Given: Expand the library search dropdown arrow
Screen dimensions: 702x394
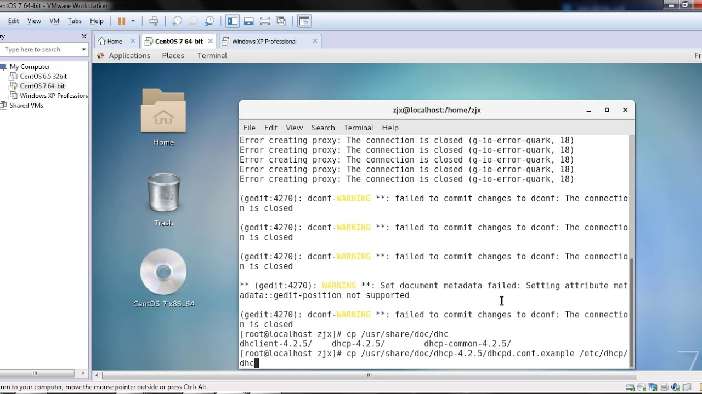Looking at the screenshot, I should [x=84, y=49].
